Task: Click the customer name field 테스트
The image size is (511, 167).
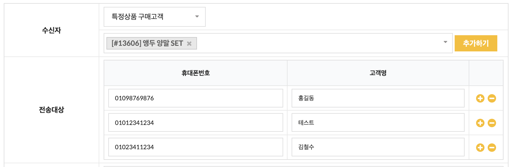Action: pos(378,123)
